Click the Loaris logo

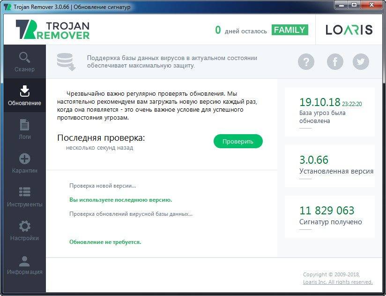[x=349, y=30]
